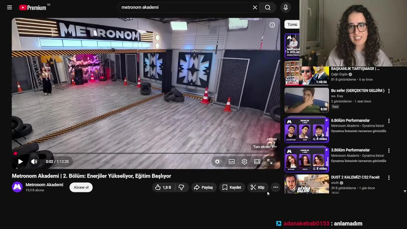Like the video (1,8 B)

click(163, 187)
